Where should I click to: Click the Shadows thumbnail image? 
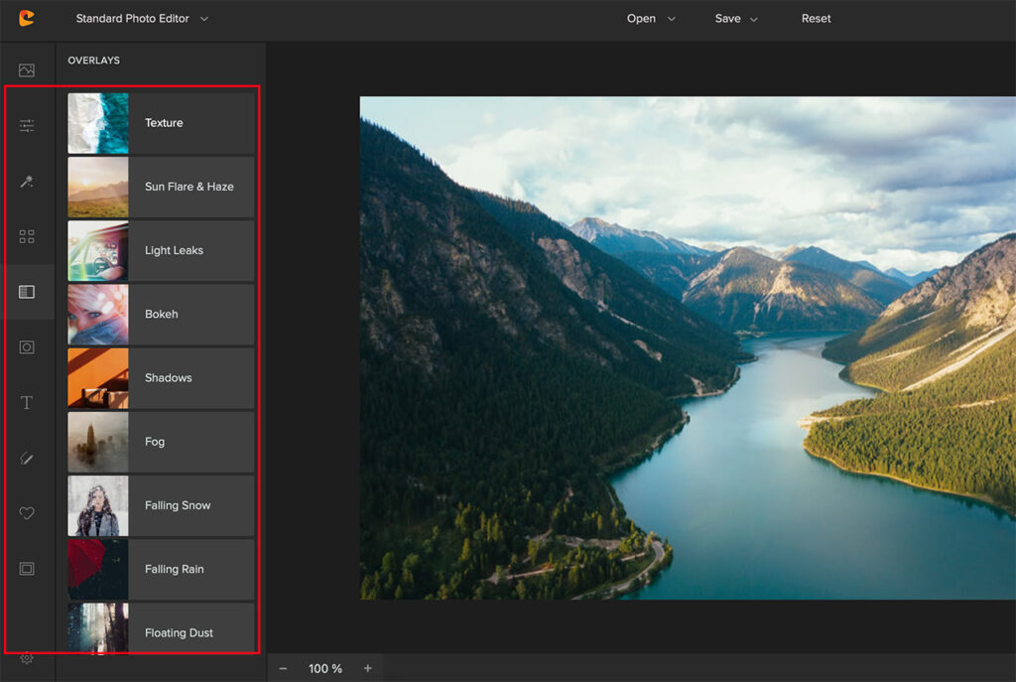[x=98, y=378]
